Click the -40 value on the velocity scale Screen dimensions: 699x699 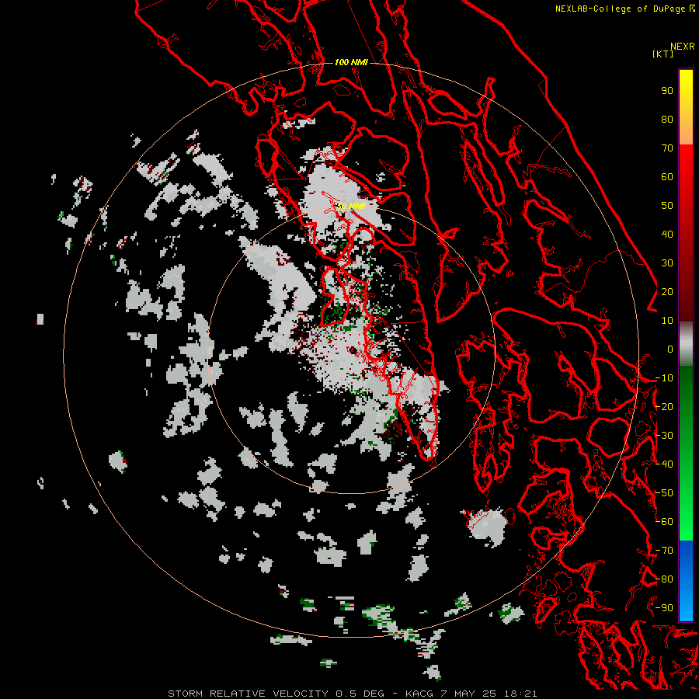[664, 464]
